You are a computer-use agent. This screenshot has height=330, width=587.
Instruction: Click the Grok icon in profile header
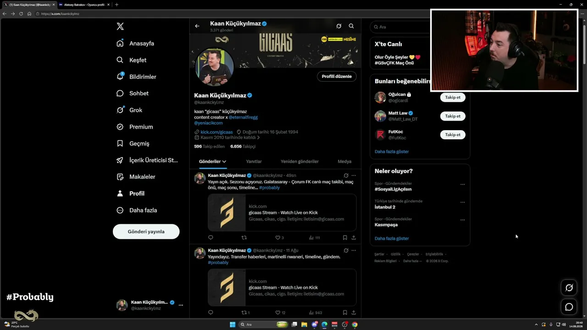point(339,26)
